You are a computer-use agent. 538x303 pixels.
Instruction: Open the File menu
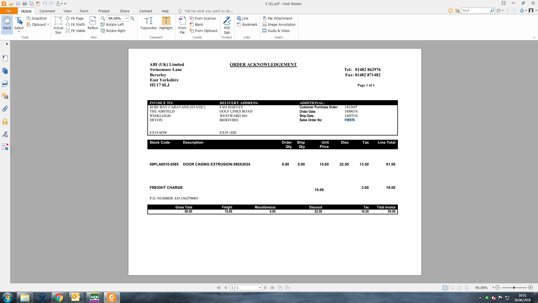tap(9, 11)
